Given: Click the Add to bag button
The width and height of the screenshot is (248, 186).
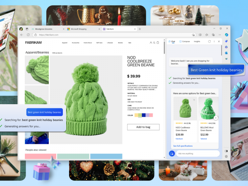Looking at the screenshot, I should pyautogui.click(x=143, y=127).
